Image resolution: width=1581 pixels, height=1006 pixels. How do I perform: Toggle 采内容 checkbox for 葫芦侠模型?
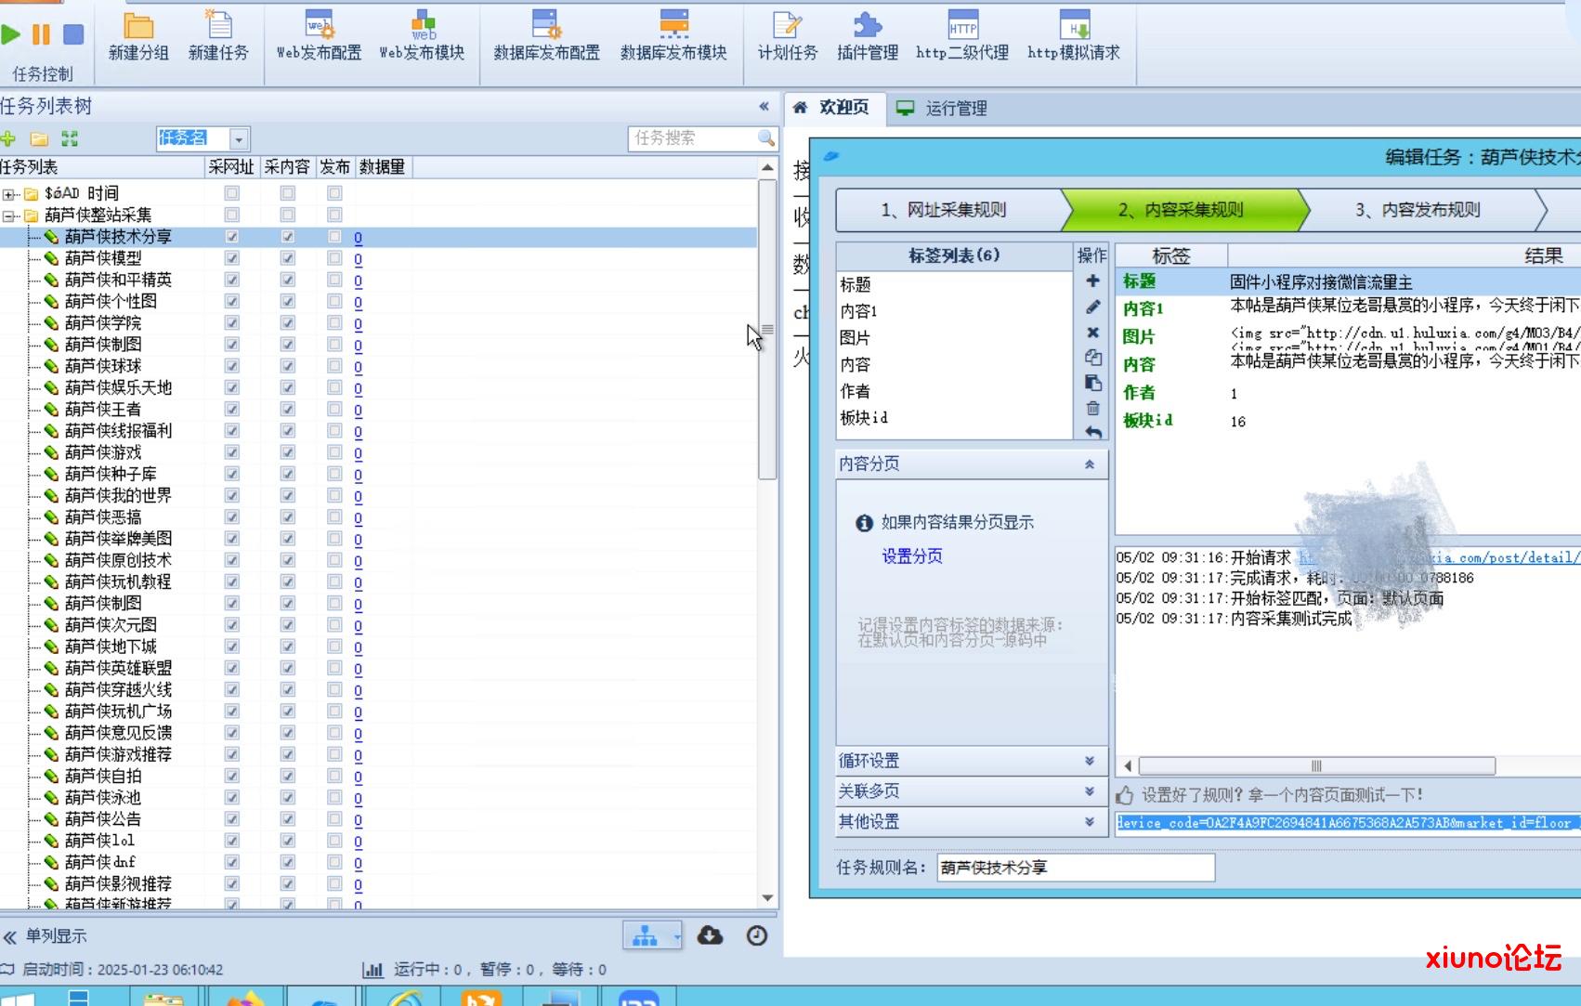pyautogui.click(x=288, y=258)
